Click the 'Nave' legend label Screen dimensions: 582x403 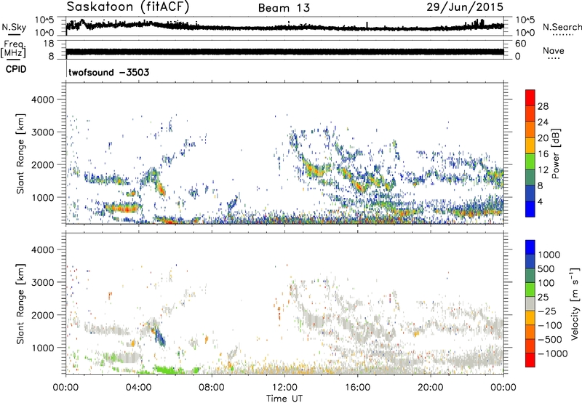point(554,50)
